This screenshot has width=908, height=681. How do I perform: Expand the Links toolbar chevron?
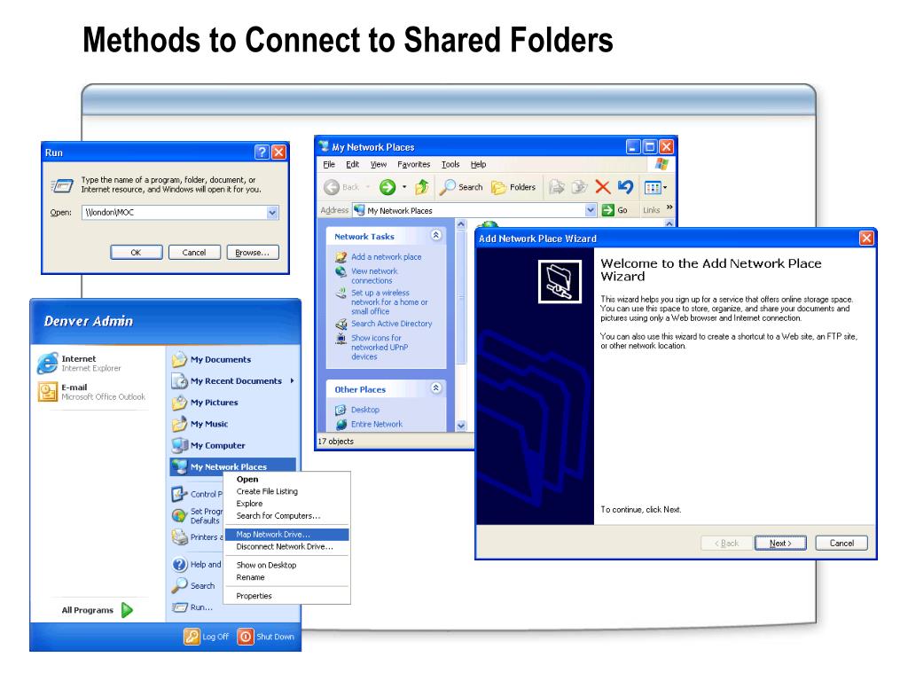669,207
